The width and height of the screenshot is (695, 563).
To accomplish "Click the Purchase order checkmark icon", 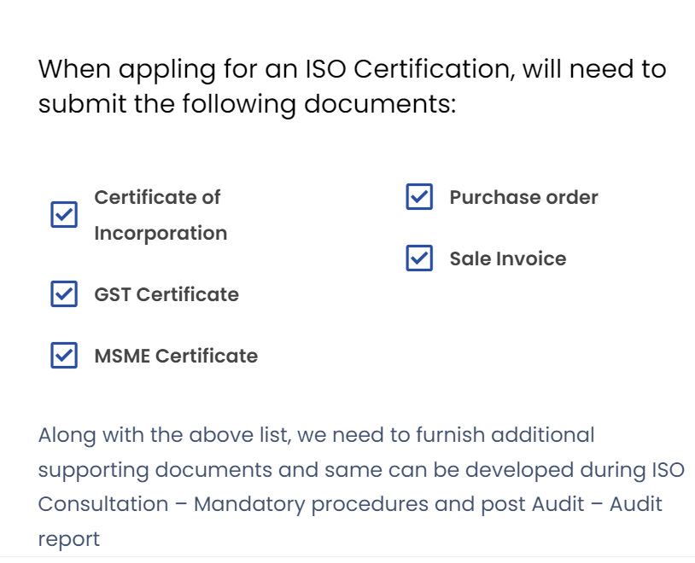I will pos(419,197).
